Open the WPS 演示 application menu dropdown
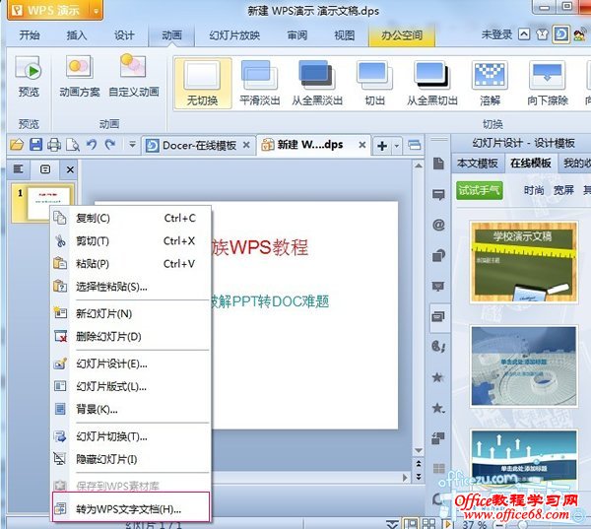Viewport: 591px width, 529px height. tap(97, 11)
